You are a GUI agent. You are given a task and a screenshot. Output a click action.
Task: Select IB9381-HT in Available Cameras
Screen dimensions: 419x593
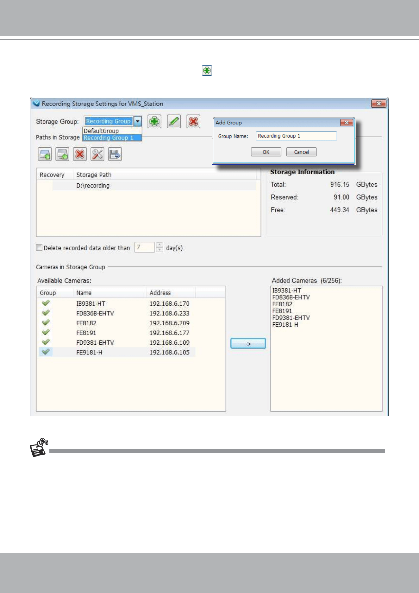coord(91,303)
